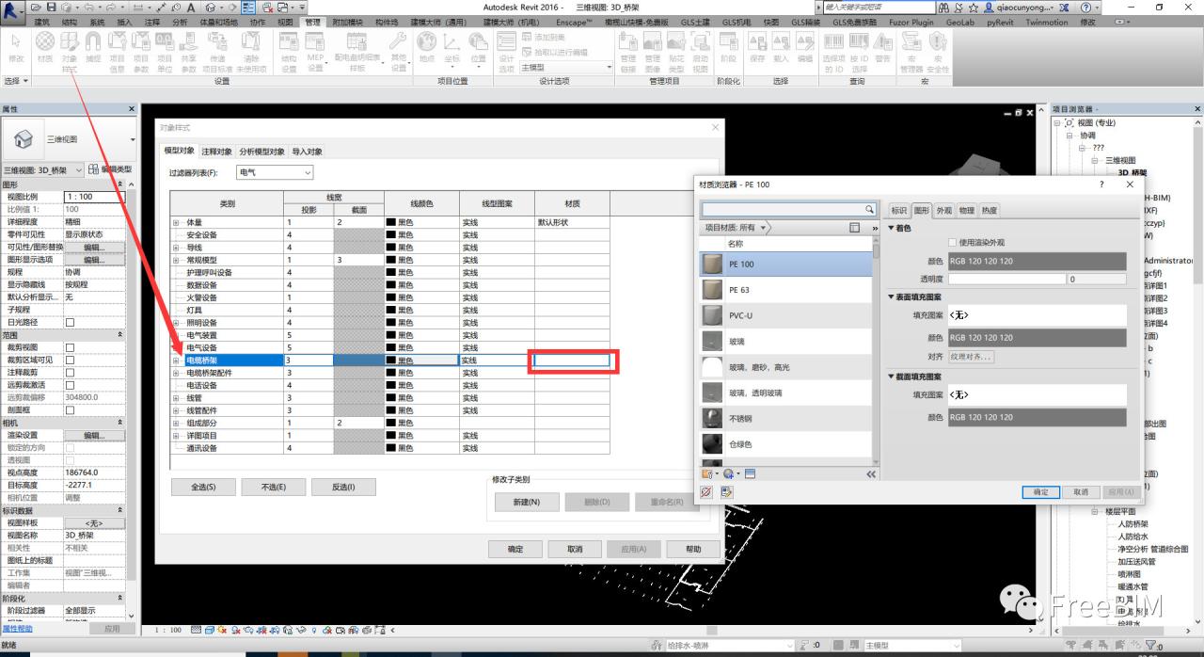Open the 过滤器列表 dropdown showing 电气
Viewport: 1204px width, 657px height.
(275, 173)
